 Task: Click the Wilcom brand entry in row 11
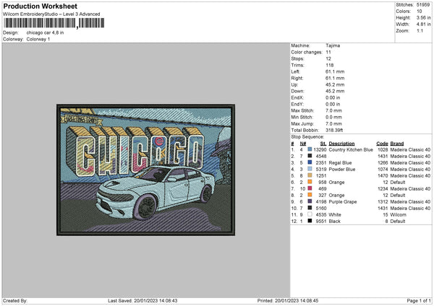[398, 214]
